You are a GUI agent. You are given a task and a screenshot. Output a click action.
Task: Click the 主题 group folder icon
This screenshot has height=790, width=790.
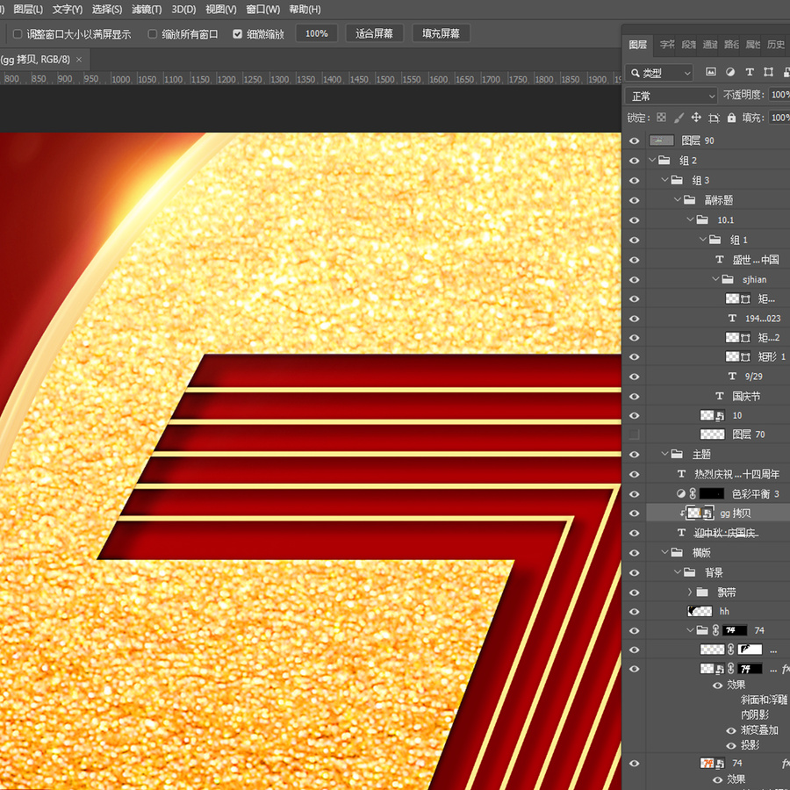click(677, 454)
